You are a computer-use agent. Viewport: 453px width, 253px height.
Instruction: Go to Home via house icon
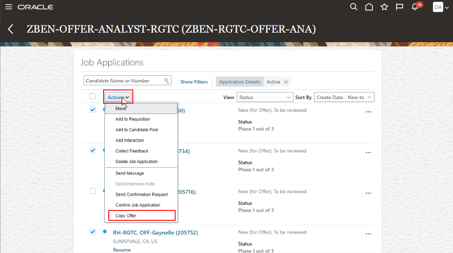point(369,6)
